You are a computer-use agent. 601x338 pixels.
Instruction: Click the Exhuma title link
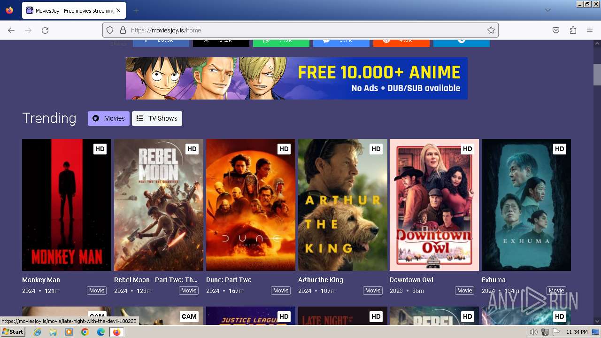click(493, 280)
